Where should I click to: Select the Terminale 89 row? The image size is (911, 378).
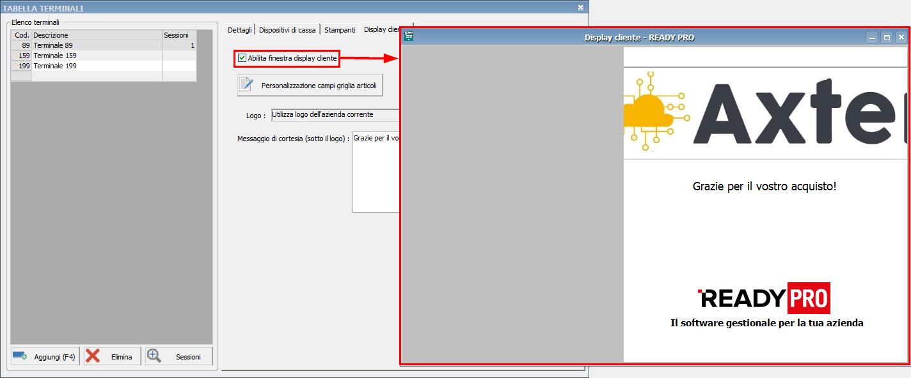coord(104,45)
